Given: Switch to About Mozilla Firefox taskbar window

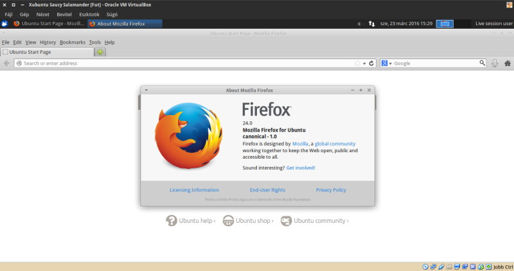Looking at the screenshot, I should point(125,24).
